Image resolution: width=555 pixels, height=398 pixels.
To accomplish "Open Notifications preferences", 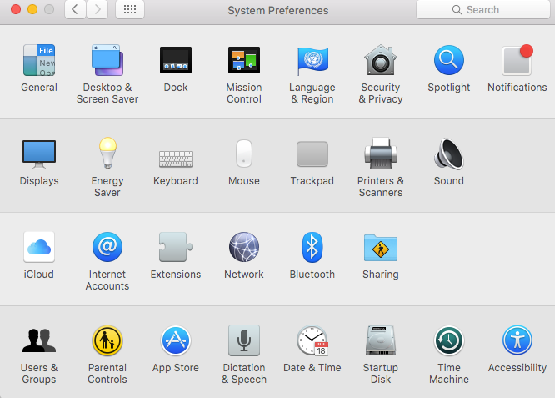I will [x=517, y=60].
